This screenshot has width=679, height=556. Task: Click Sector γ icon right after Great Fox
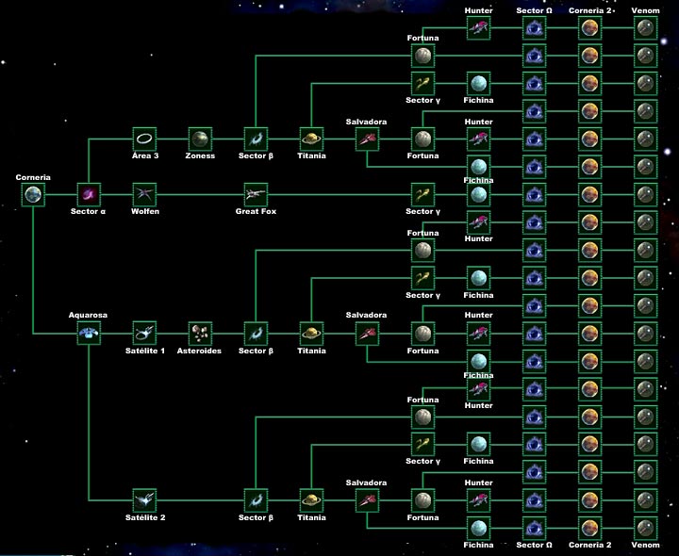(422, 194)
